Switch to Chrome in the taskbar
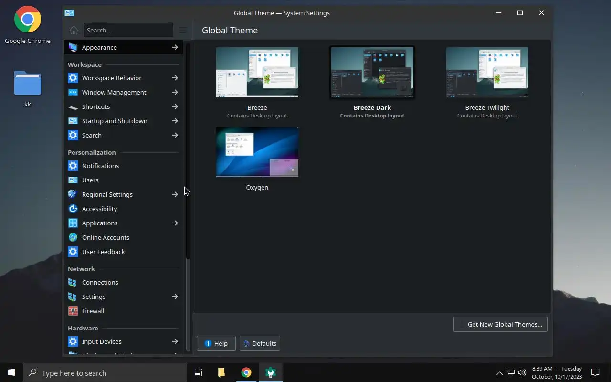Screen dimensions: 611x382 pos(246,372)
